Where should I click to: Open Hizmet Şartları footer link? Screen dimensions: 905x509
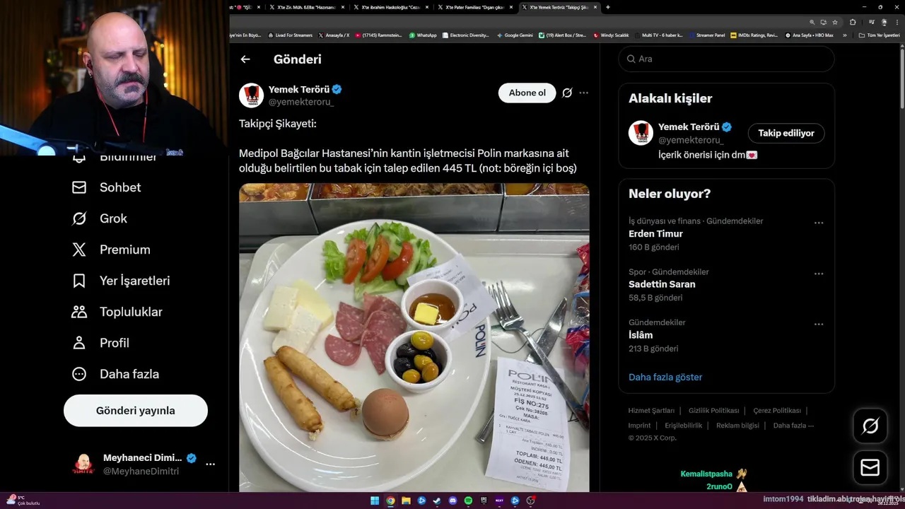[x=651, y=411]
